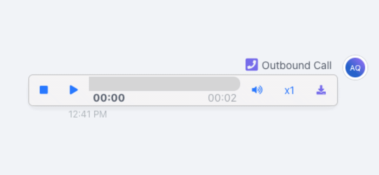Screen dimensions: 379x175
Task: Click the 00:02 total duration label
Action: click(x=222, y=98)
